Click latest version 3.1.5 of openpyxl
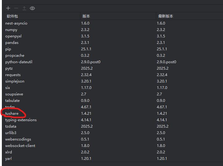 pyautogui.click(x=161, y=36)
